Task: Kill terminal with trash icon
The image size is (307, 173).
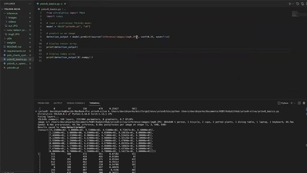Action: (304, 103)
